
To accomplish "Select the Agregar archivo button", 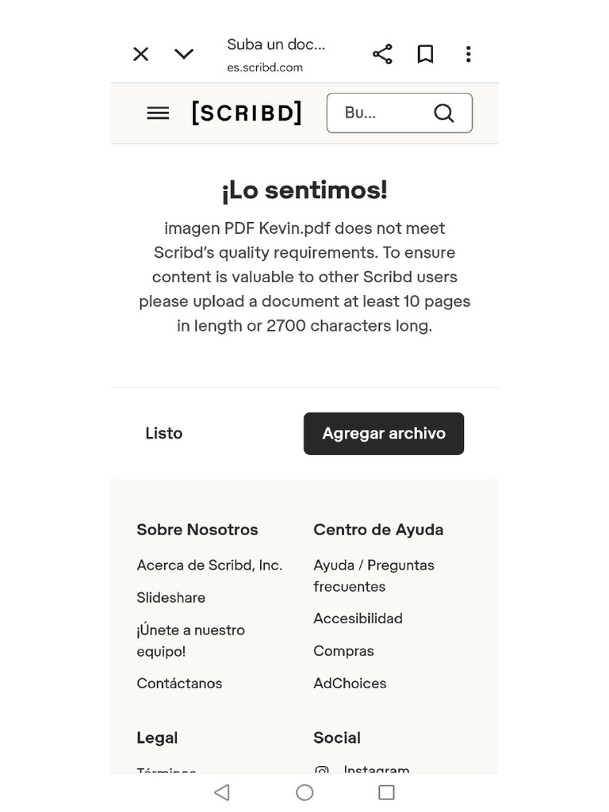I will pos(384,434).
